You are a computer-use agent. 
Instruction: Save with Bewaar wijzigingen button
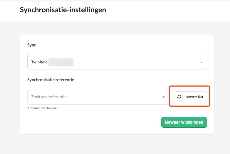point(184,122)
